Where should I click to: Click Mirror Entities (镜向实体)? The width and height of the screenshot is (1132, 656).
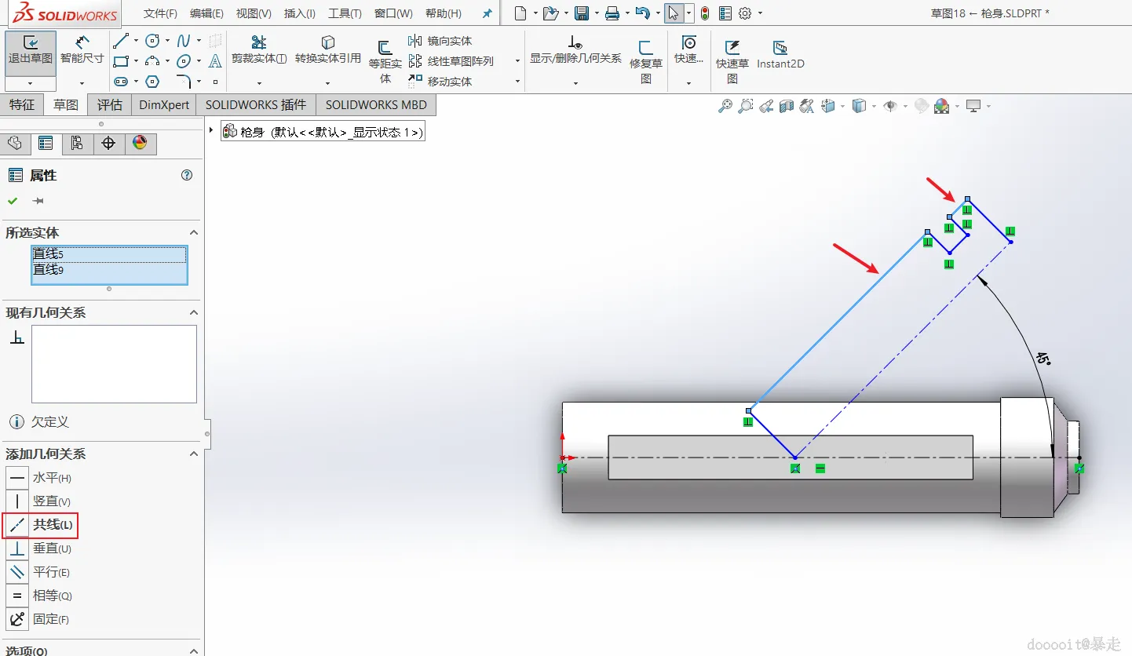tap(440, 41)
